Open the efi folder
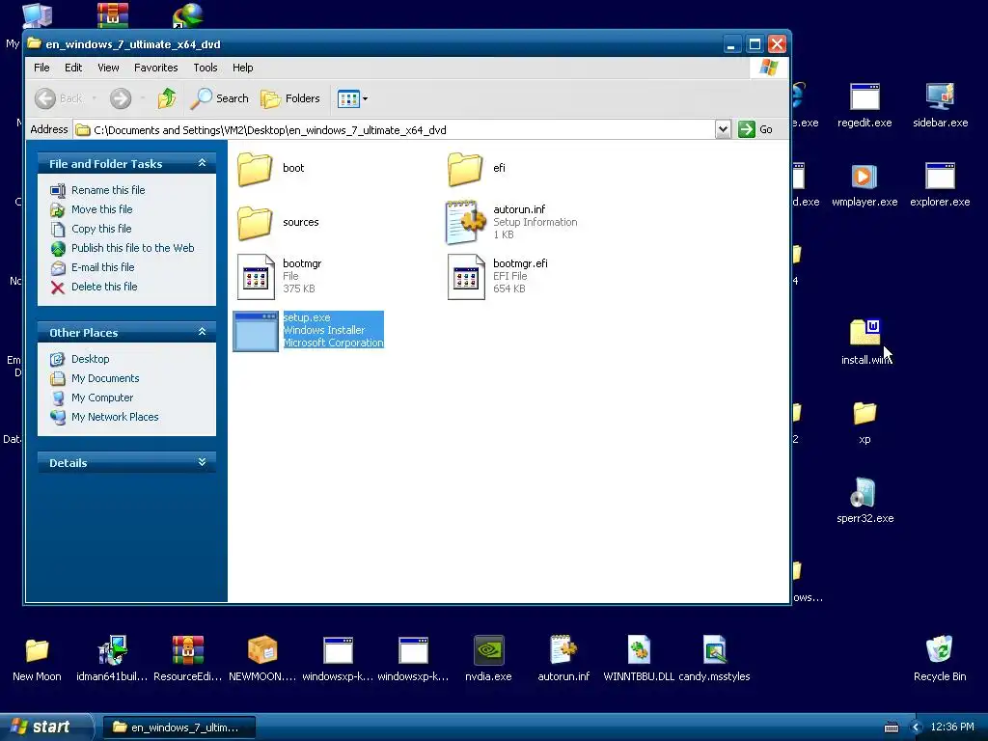 tap(465, 169)
